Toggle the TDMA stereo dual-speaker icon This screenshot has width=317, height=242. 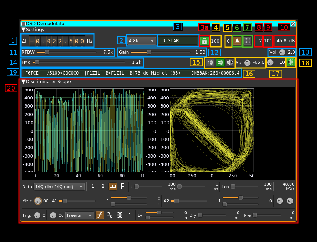coord(230,62)
